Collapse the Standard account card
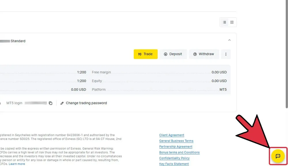The image size is (288, 166). point(230,40)
